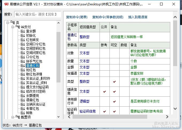Click the detail panel vertical scrollbar thumb
Screen dimensions: 182x130
coord(175,43)
